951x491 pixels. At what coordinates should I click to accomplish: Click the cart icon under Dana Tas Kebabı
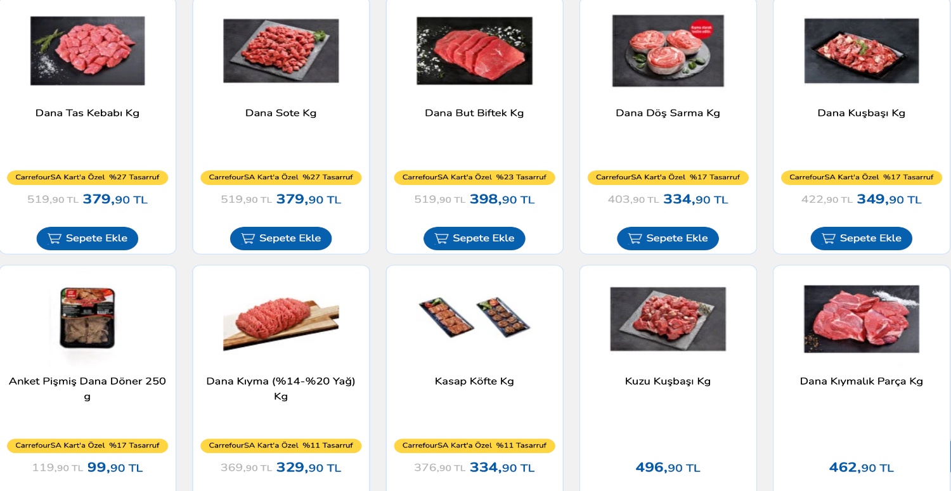click(55, 238)
